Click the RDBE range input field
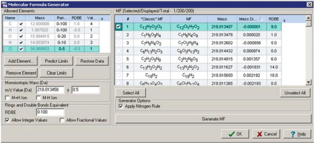The image size is (315, 143). coord(50,112)
